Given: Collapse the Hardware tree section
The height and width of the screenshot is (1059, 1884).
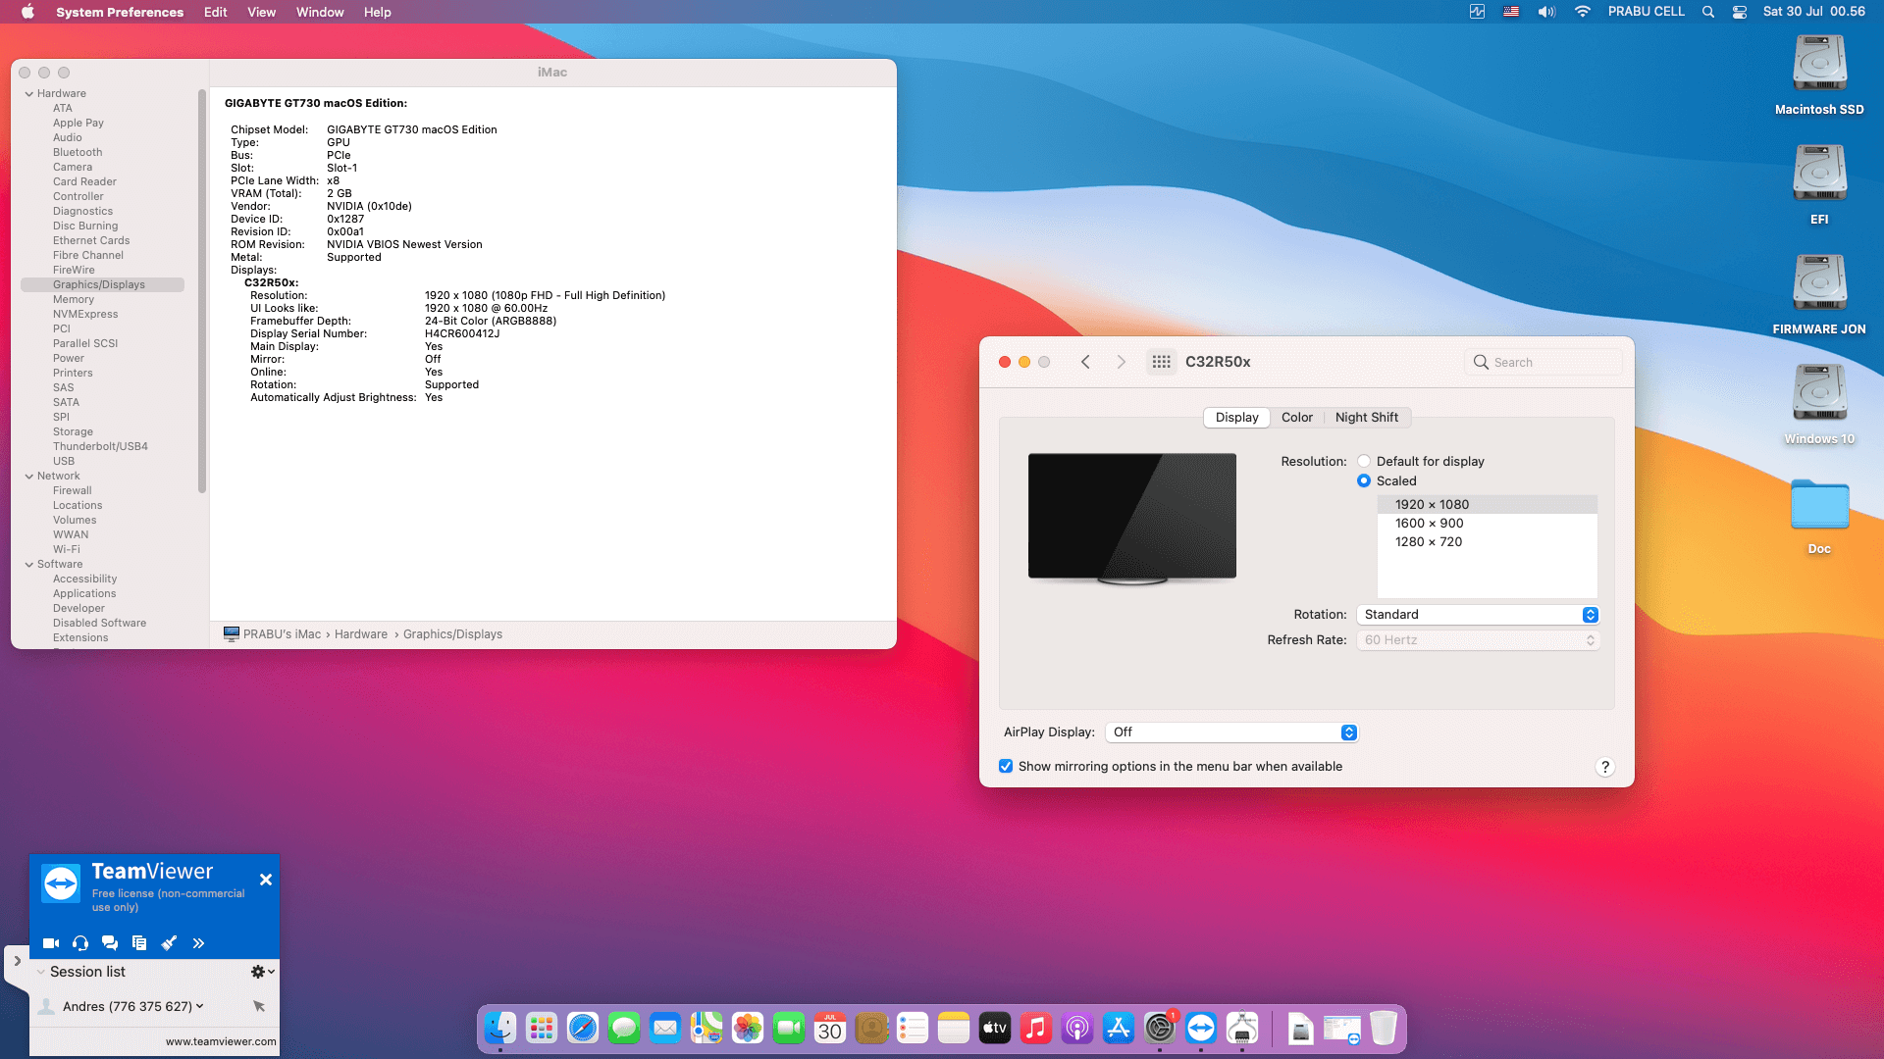Looking at the screenshot, I should coord(29,94).
